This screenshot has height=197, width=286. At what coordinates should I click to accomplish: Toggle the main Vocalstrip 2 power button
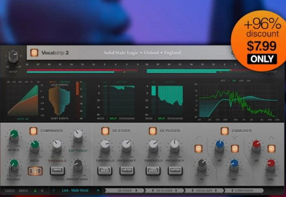tap(34, 53)
